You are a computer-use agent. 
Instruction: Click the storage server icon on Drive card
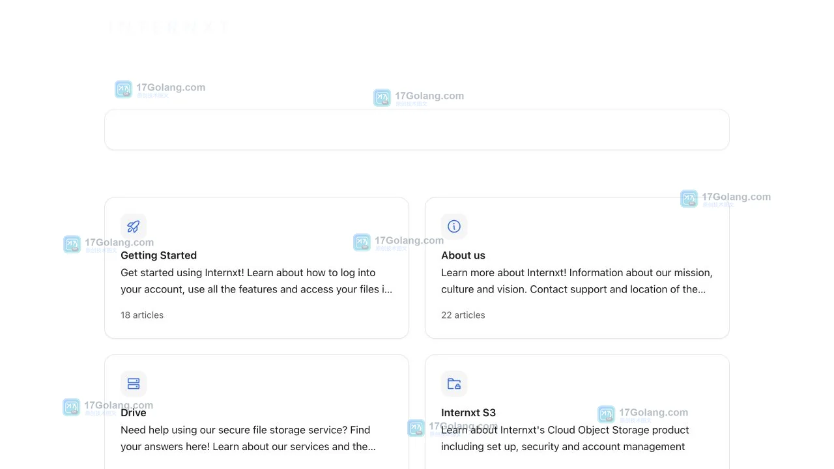pyautogui.click(x=134, y=384)
